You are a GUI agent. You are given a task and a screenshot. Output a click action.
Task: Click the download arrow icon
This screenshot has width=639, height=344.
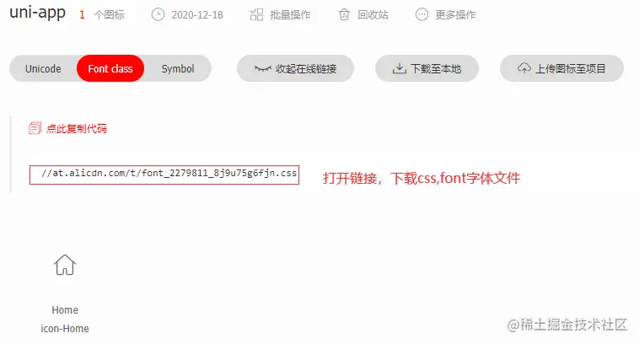[400, 68]
